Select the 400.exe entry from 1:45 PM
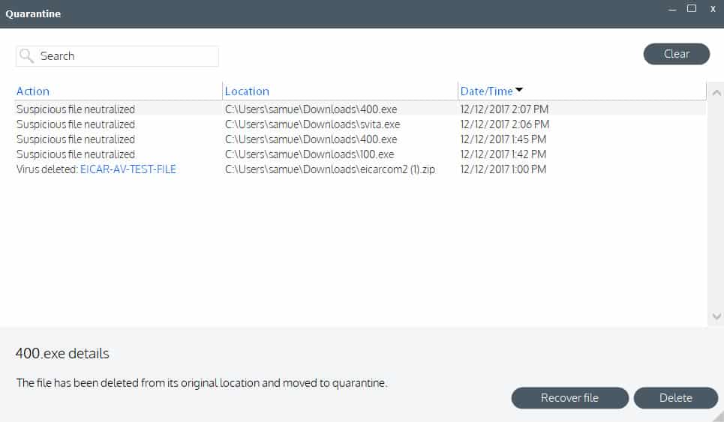 point(311,139)
